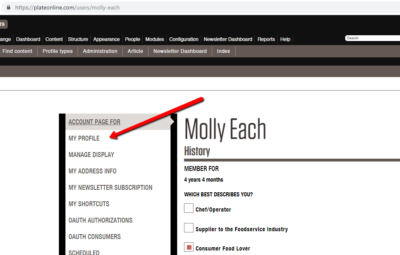Screen dimensions: 400x255
Task: Click Profile types shortcut
Action: click(x=58, y=51)
